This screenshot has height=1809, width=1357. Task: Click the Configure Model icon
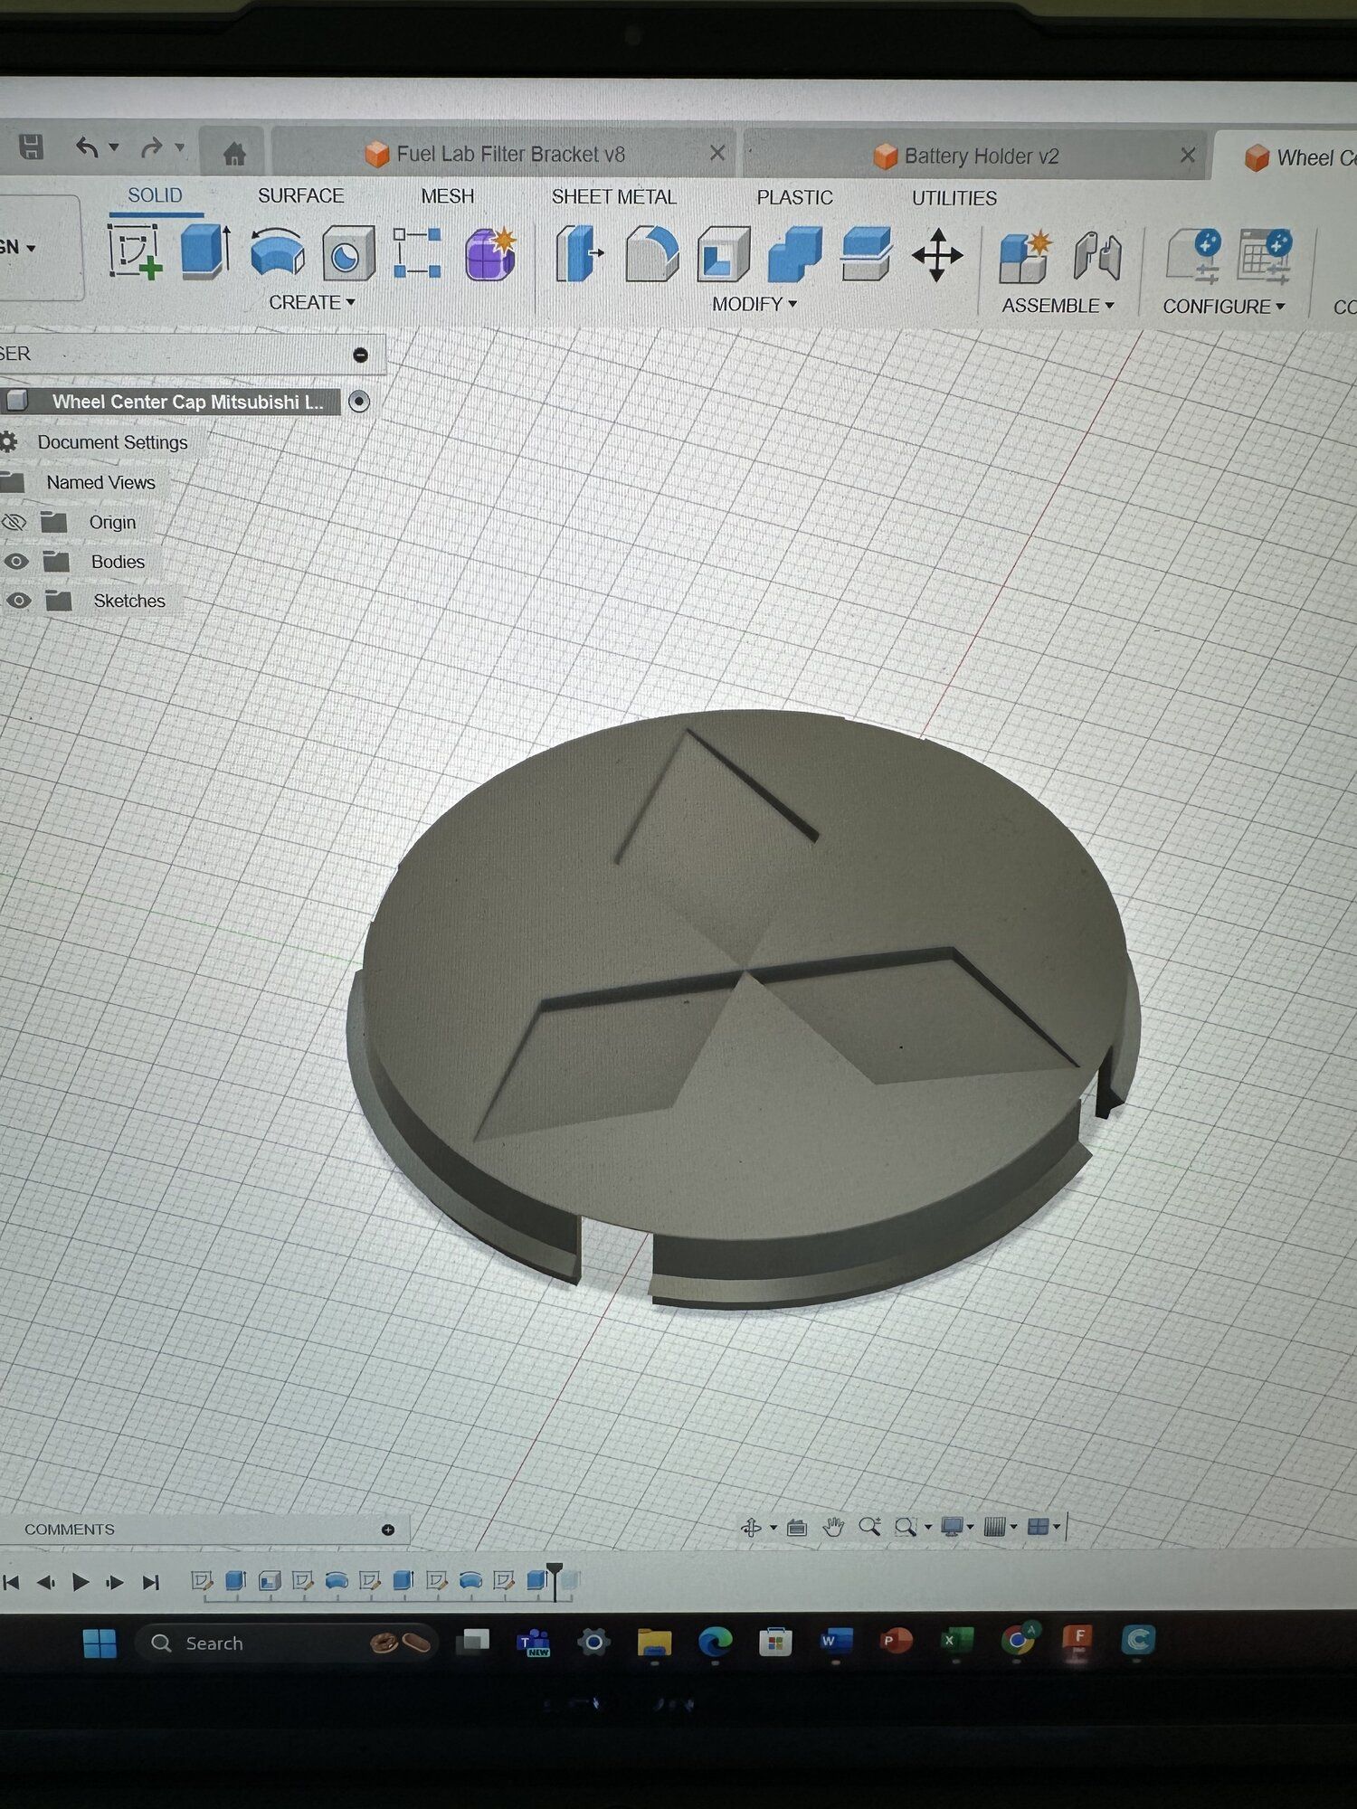click(1193, 257)
